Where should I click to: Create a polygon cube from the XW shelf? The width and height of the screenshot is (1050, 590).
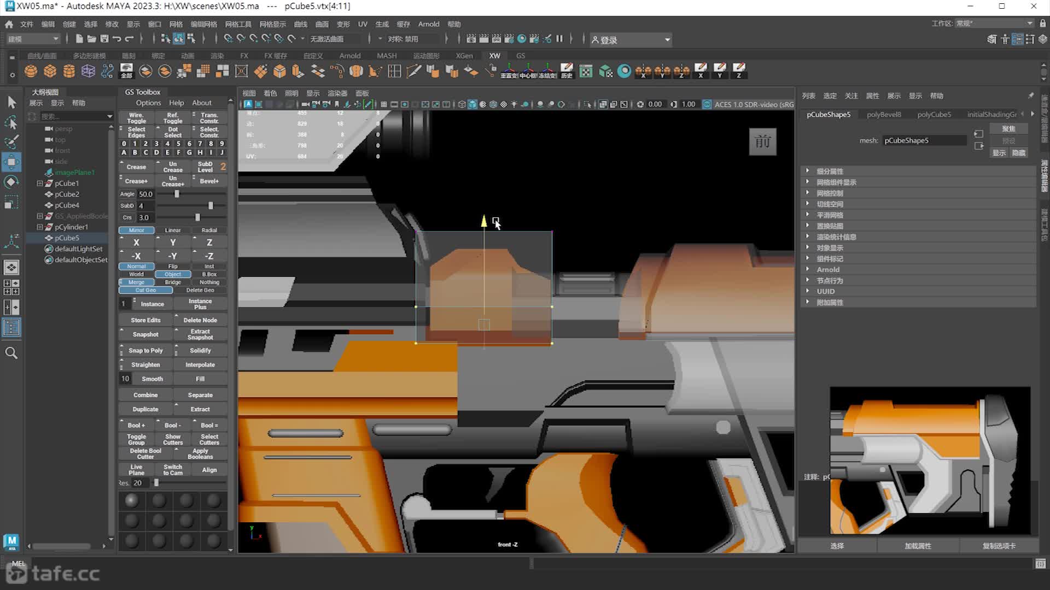[50, 71]
